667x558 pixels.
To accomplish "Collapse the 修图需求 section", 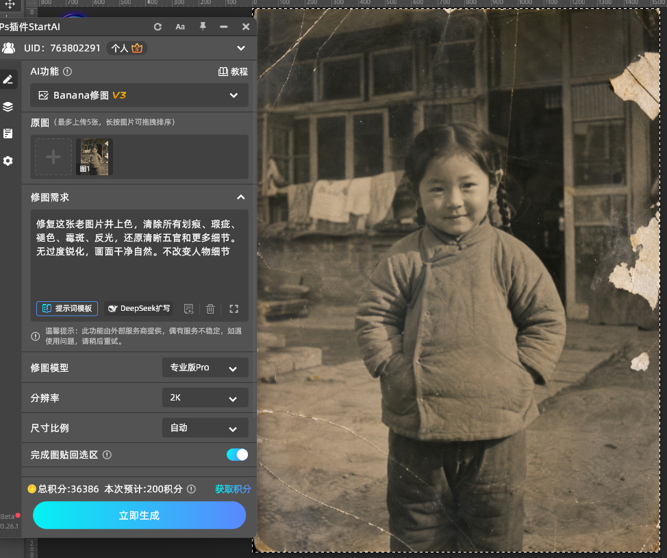I will point(241,197).
